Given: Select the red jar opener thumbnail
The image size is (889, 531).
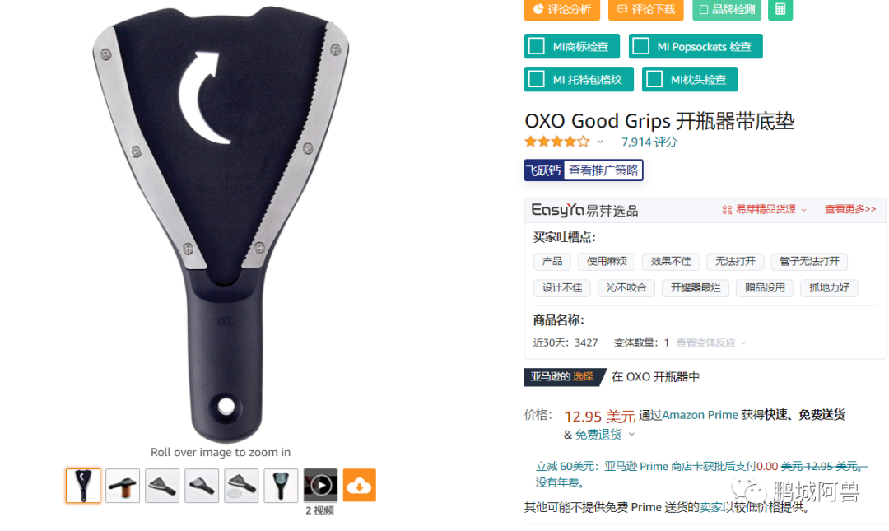Looking at the screenshot, I should [123, 486].
